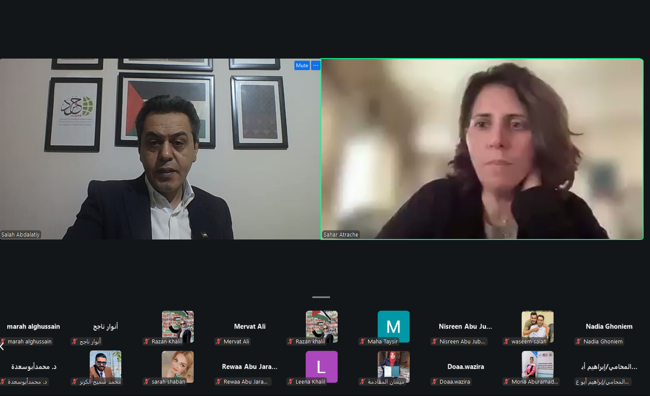
Task: Click the muted mic icon for Doaa.wazira
Action: click(x=435, y=381)
